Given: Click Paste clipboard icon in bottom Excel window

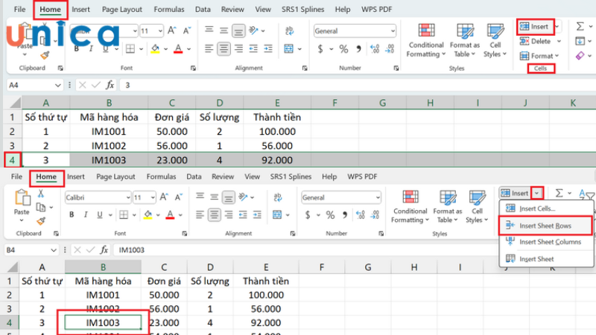Looking at the screenshot, I should point(22,198).
